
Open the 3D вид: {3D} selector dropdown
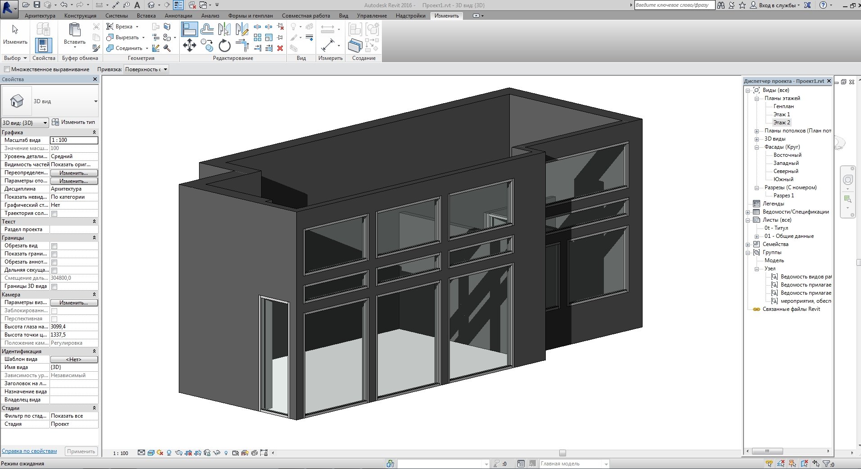(x=25, y=123)
